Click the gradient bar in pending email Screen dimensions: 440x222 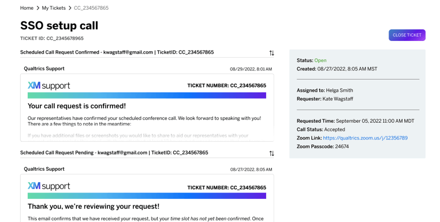click(x=147, y=196)
